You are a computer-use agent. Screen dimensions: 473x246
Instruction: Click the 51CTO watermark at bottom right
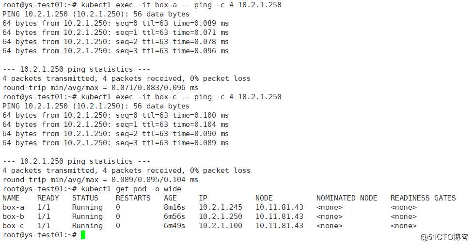[x=444, y=237]
